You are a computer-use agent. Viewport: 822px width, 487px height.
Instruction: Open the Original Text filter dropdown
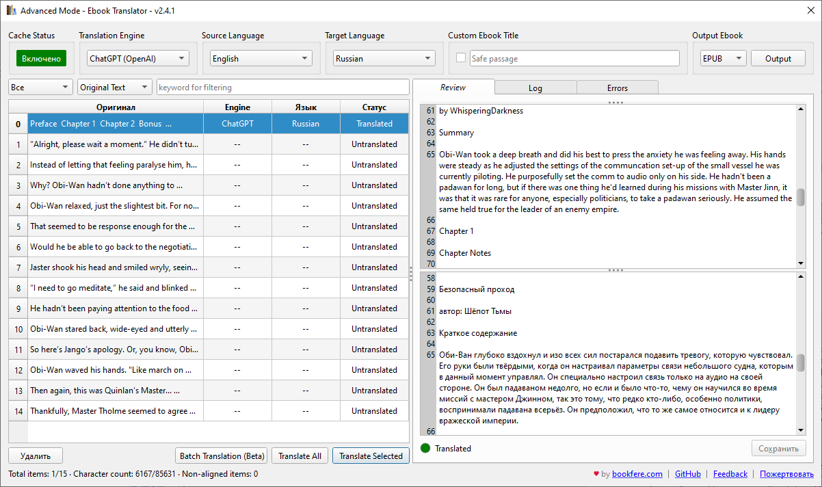(x=115, y=88)
